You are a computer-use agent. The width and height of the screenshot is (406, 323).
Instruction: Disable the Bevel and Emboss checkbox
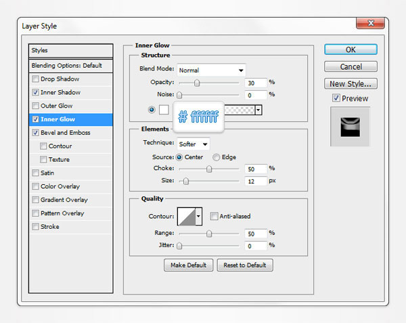coord(35,133)
